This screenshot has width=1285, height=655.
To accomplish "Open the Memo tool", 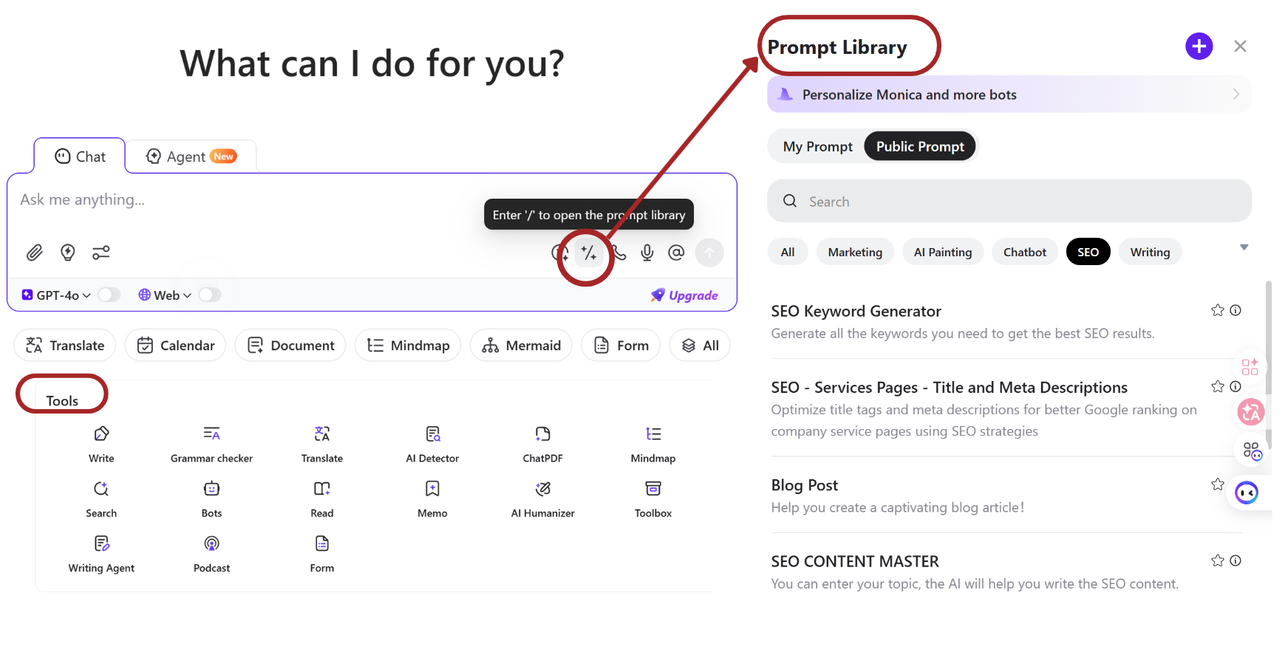I will click(x=432, y=498).
